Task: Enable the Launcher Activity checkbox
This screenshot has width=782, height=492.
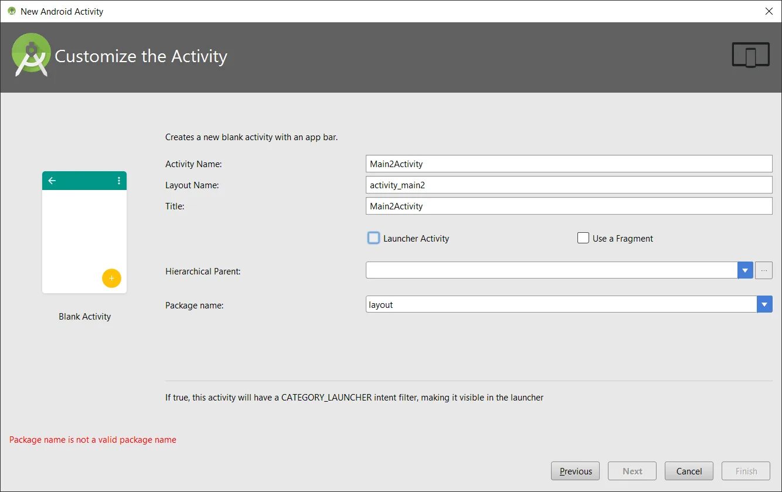Action: pyautogui.click(x=373, y=238)
